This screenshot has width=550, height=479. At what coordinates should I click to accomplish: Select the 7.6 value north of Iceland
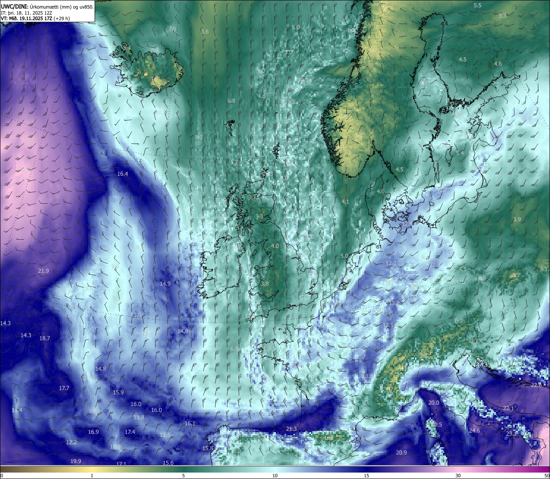point(172,29)
